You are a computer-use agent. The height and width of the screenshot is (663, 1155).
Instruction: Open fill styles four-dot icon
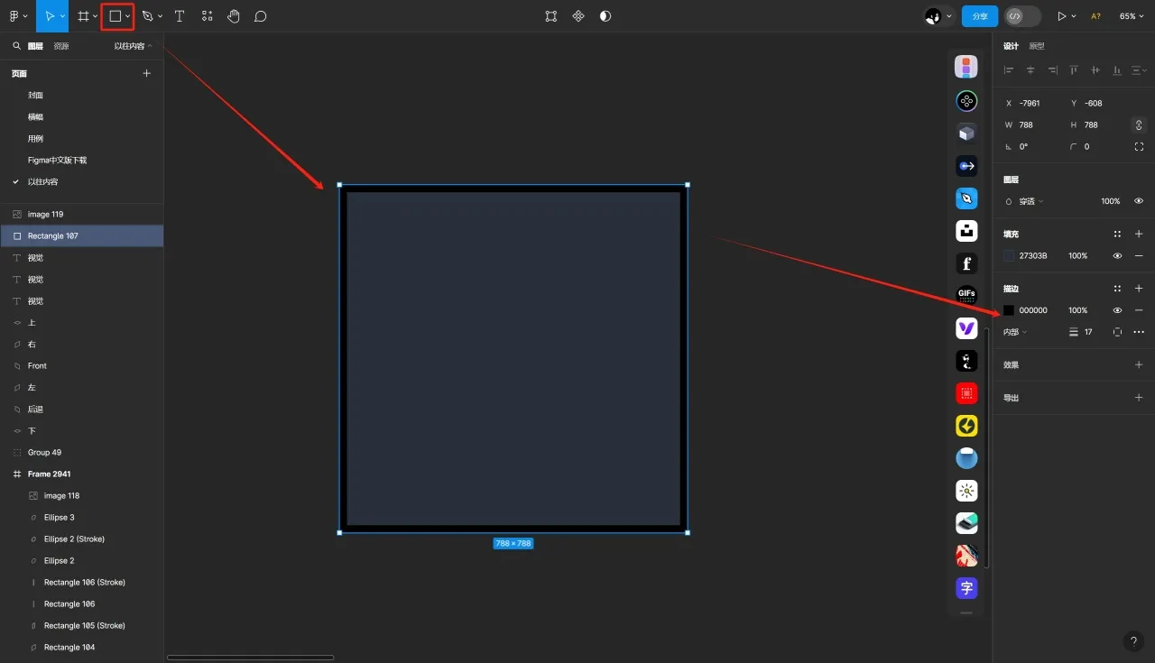pyautogui.click(x=1117, y=235)
